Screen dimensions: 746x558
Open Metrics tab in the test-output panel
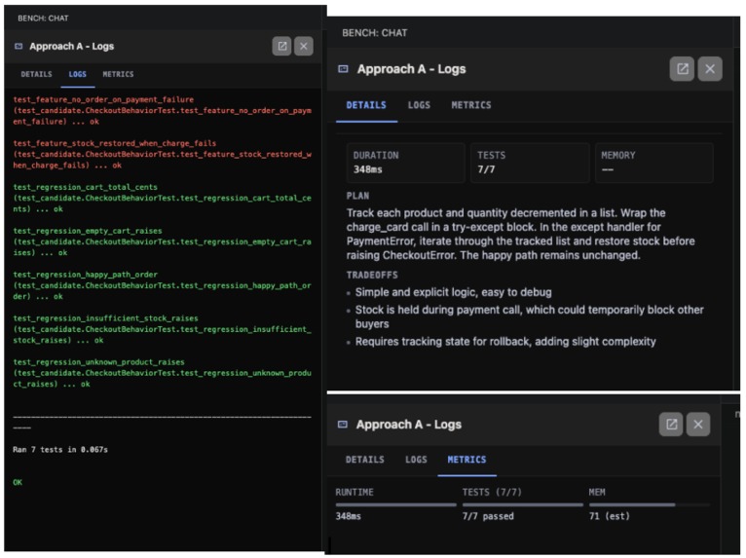pyautogui.click(x=118, y=74)
